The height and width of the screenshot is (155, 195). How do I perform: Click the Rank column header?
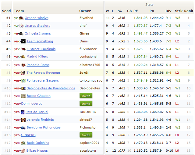point(189,11)
